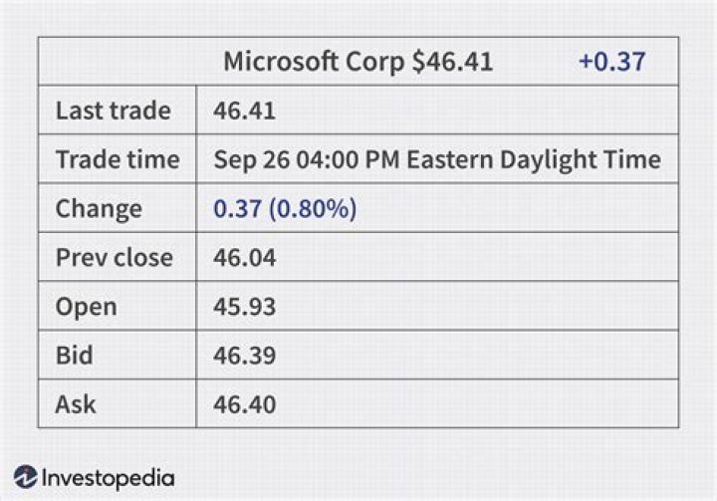This screenshot has width=717, height=501.
Task: Click the Last trade value 46.41
Action: tap(244, 111)
